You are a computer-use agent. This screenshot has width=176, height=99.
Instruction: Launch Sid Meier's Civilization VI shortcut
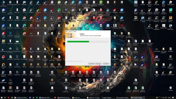pos(143,11)
